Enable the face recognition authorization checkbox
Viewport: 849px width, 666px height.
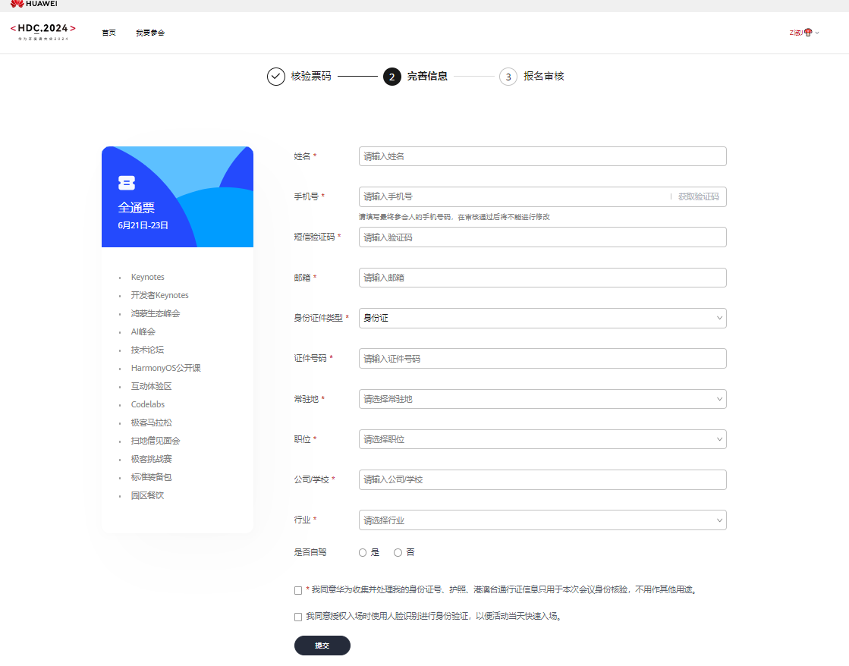(x=297, y=616)
